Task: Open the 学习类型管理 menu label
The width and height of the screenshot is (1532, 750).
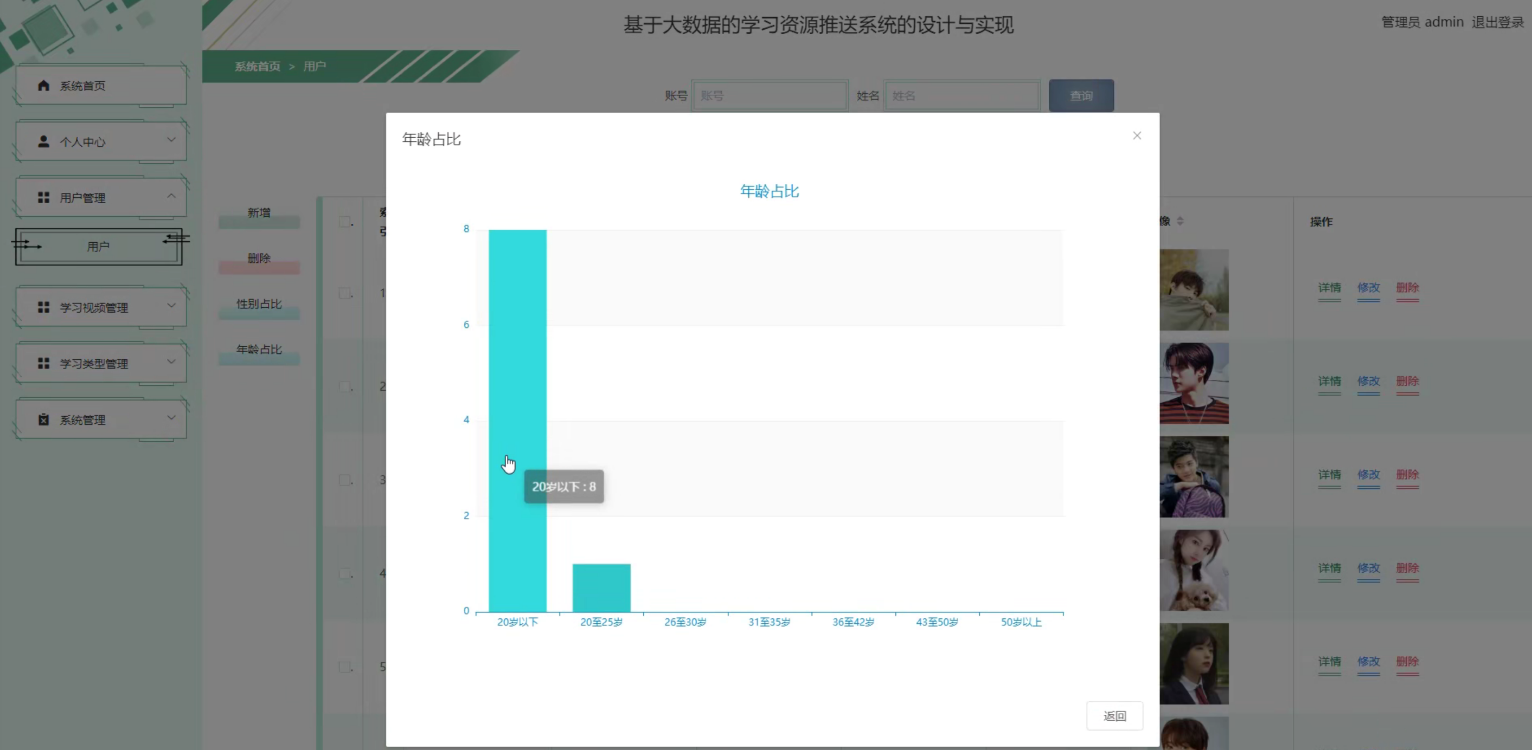Action: (94, 363)
